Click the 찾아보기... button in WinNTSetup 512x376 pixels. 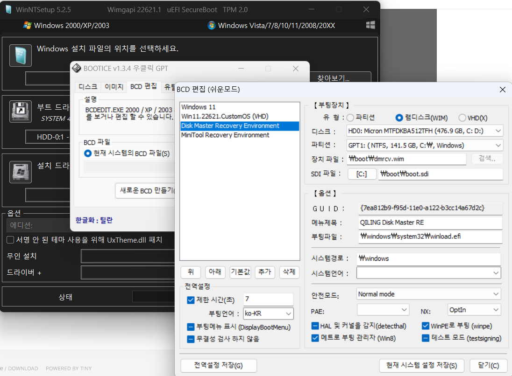(340, 77)
